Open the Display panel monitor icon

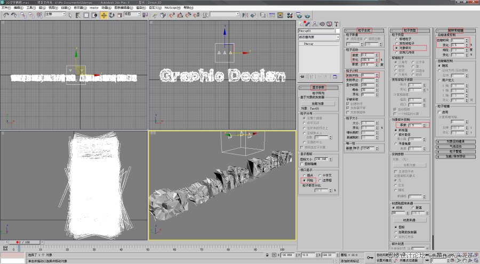pos(329,24)
